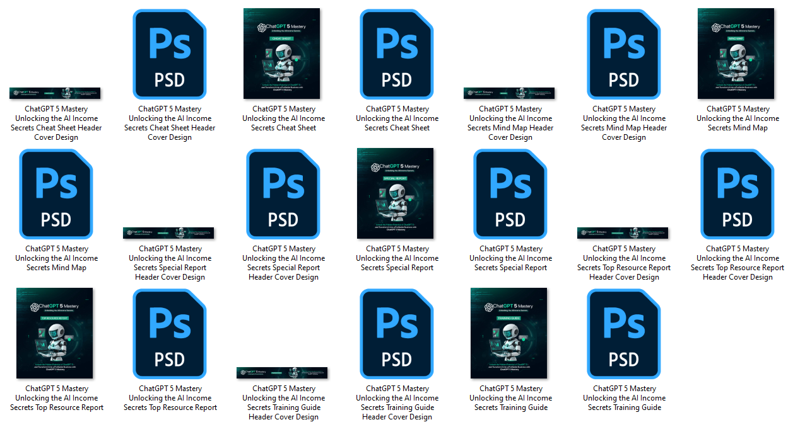Click Top Resource Report Header Cover Design banner thumbnail

click(x=623, y=233)
